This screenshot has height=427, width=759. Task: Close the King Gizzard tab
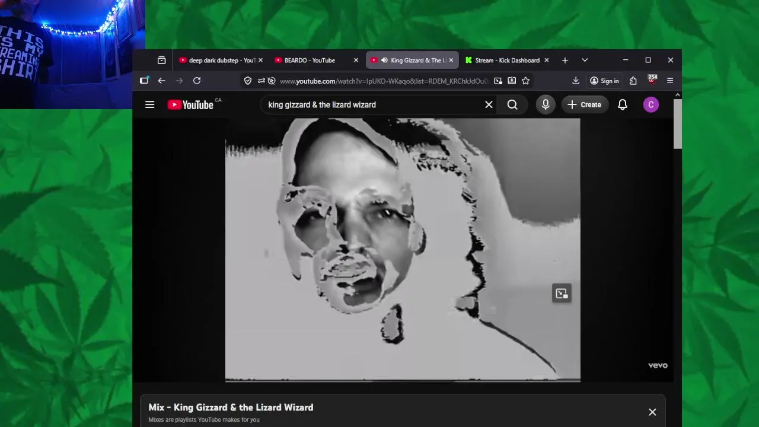click(x=451, y=60)
